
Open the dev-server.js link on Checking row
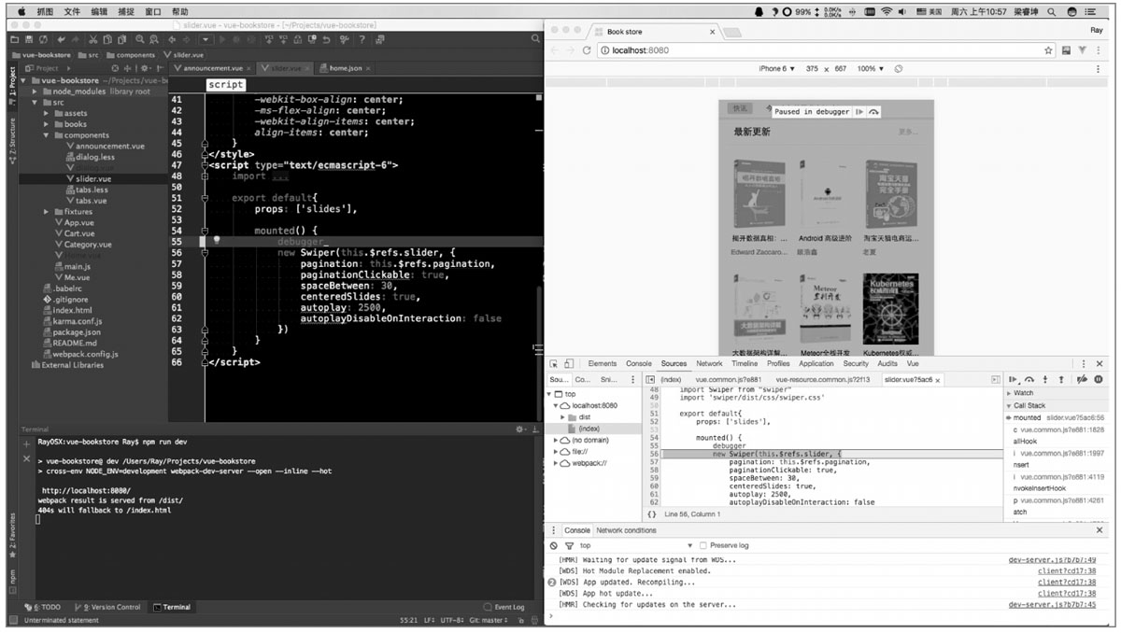tap(1053, 605)
